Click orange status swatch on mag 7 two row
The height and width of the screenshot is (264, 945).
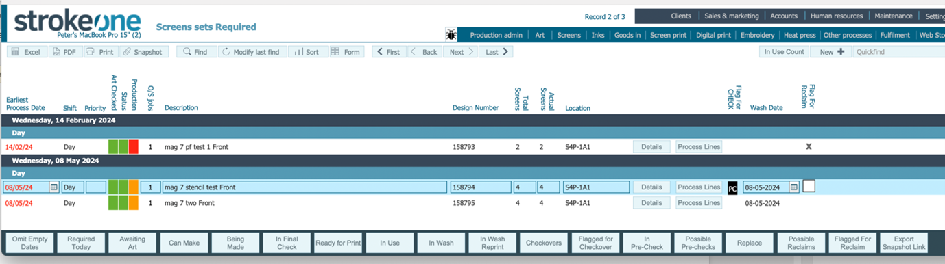point(133,202)
